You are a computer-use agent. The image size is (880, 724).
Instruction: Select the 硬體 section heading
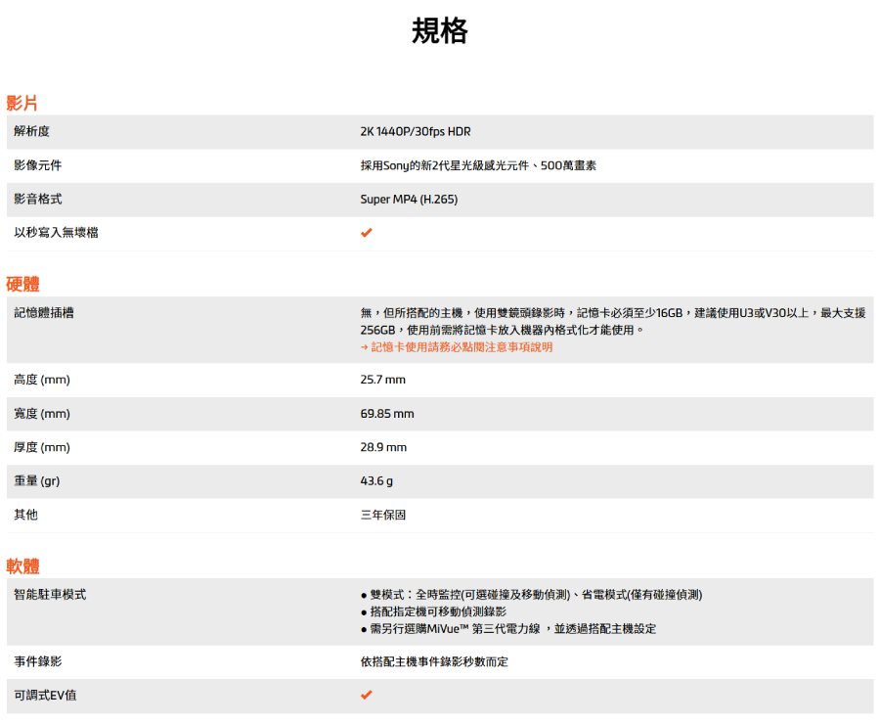click(x=22, y=284)
